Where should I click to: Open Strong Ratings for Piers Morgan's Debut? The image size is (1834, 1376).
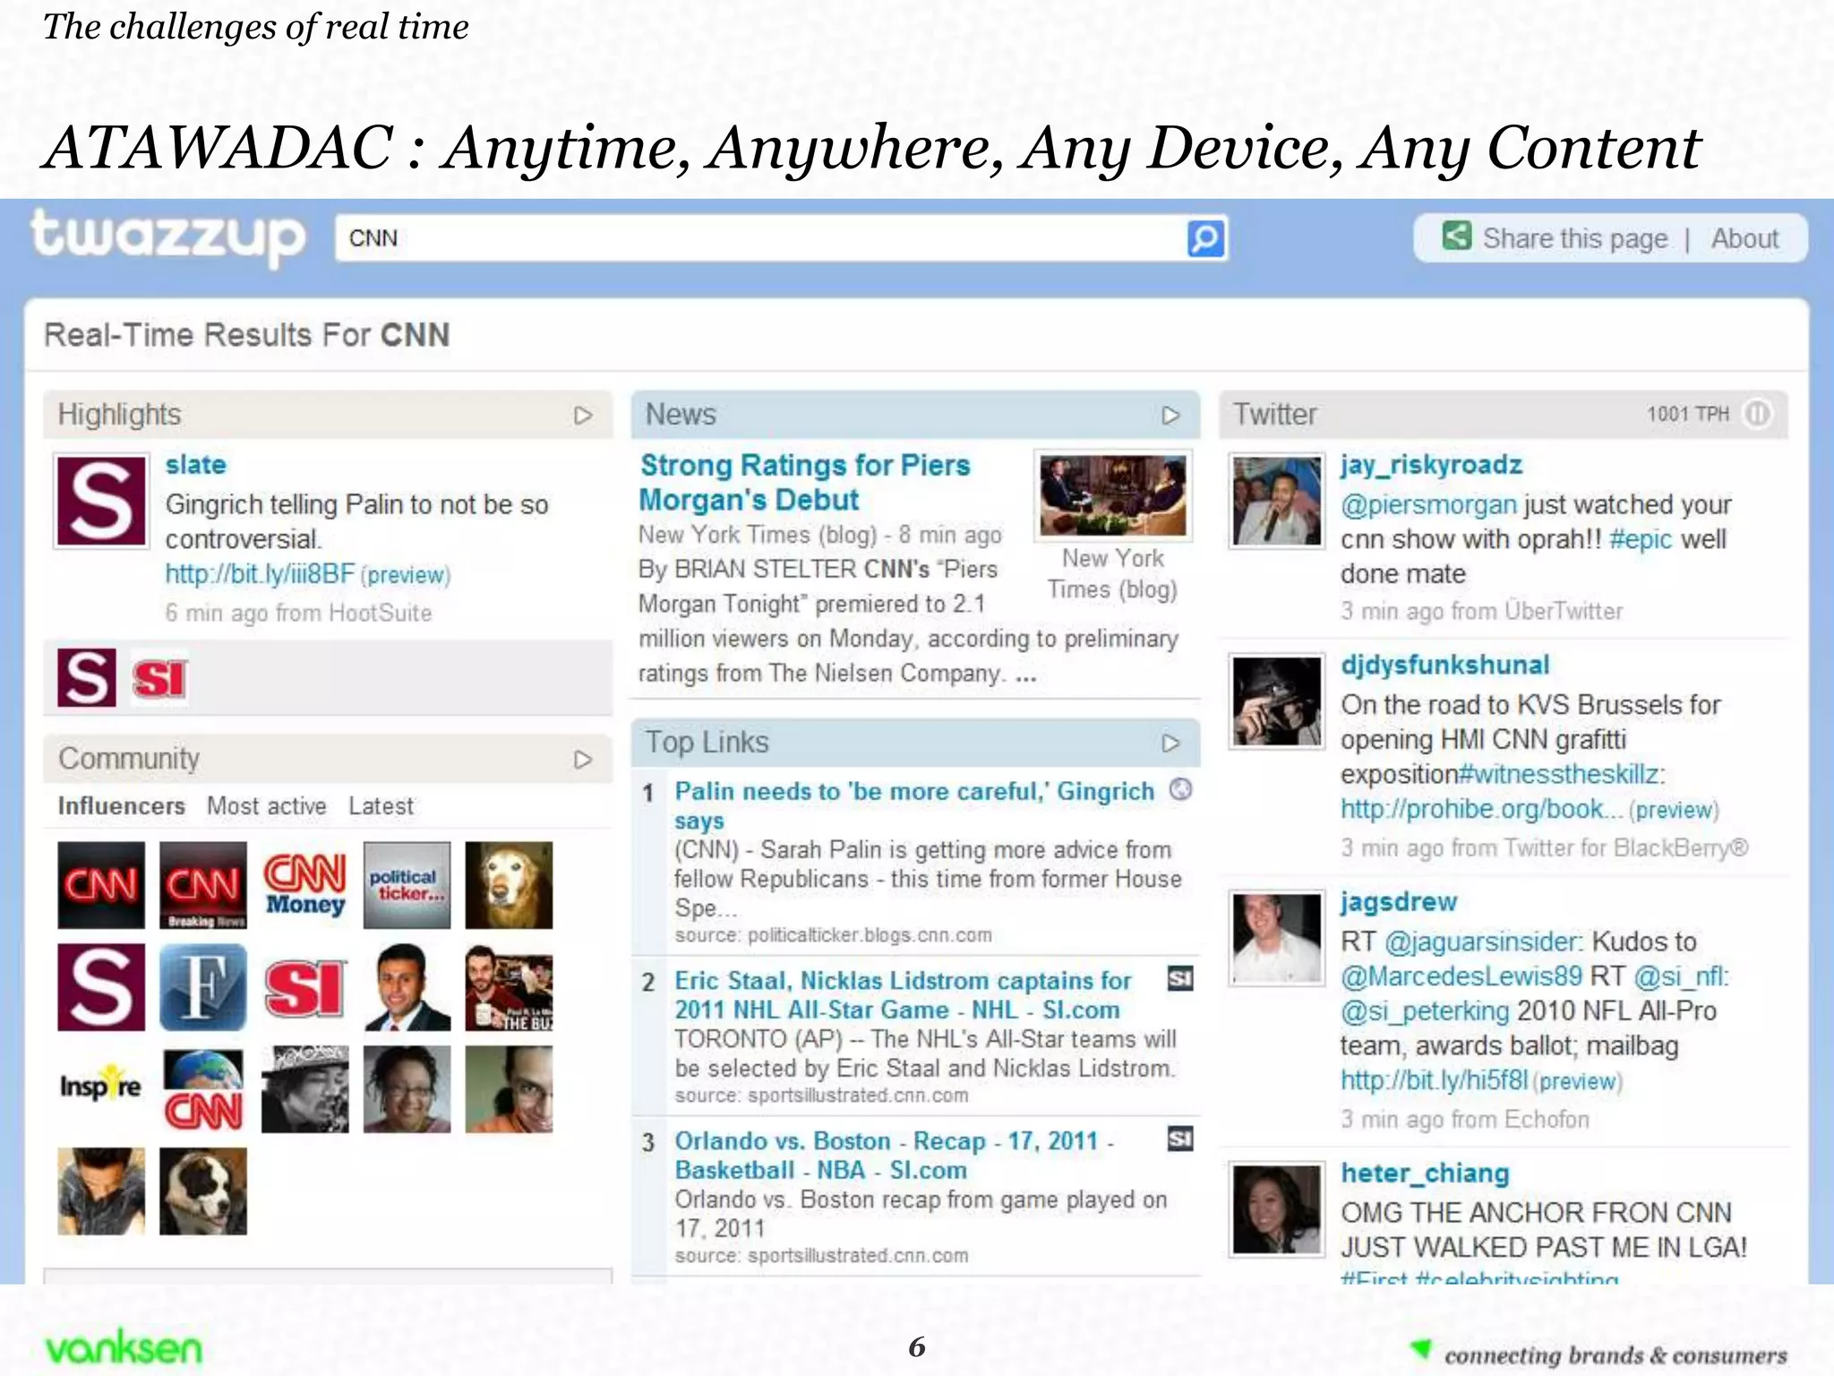(804, 482)
